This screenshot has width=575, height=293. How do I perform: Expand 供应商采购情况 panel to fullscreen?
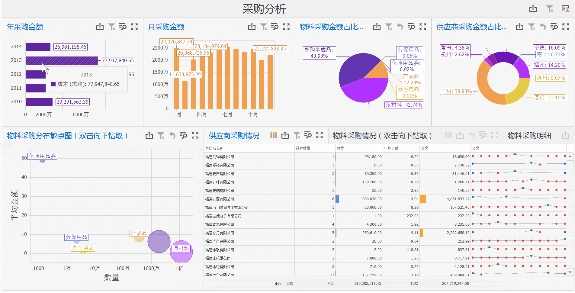tap(319, 135)
